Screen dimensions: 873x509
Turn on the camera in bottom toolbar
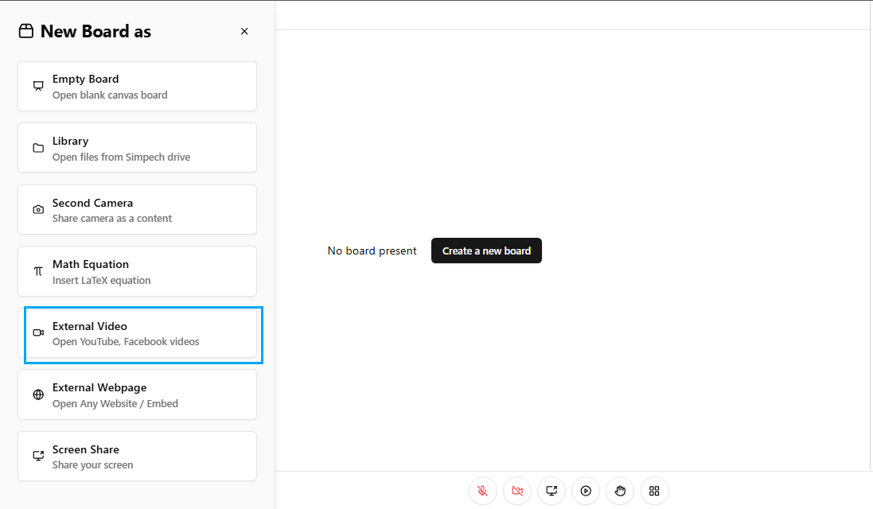coord(517,491)
